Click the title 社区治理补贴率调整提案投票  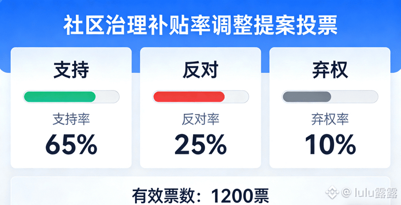(x=200, y=25)
